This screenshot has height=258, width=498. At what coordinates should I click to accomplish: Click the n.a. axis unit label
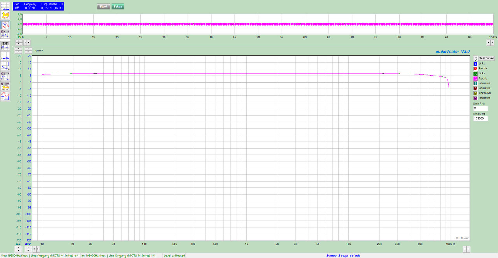(x=18, y=244)
